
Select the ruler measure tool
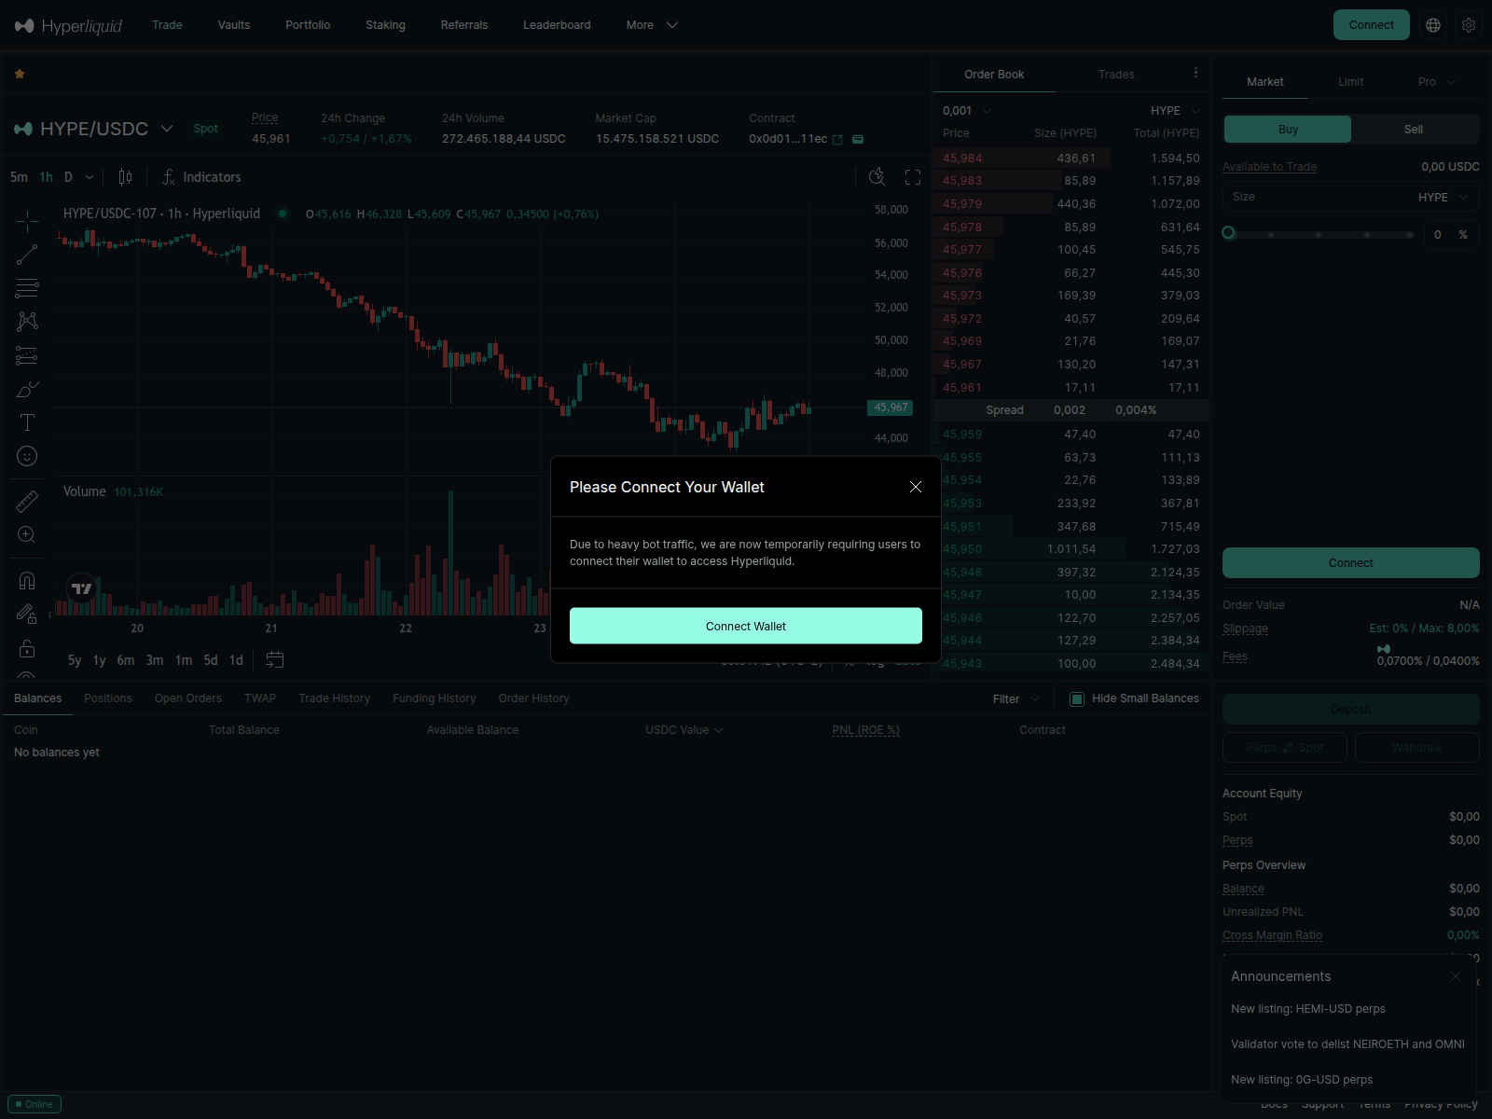point(27,502)
